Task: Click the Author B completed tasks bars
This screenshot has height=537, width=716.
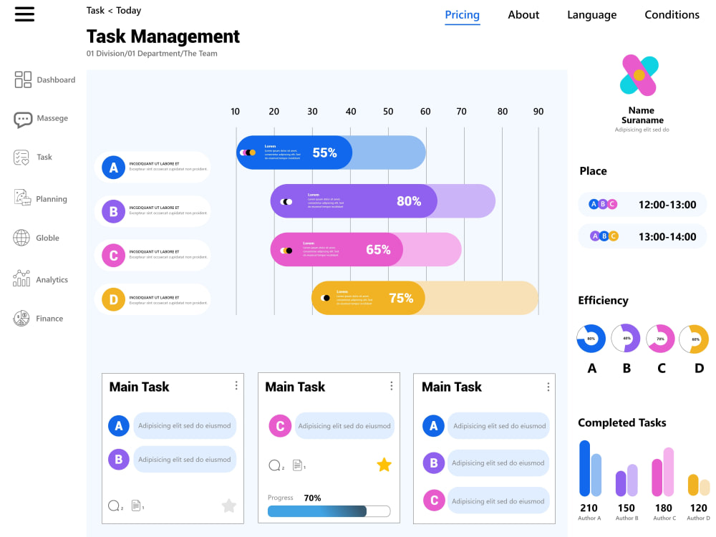Action: click(626, 480)
